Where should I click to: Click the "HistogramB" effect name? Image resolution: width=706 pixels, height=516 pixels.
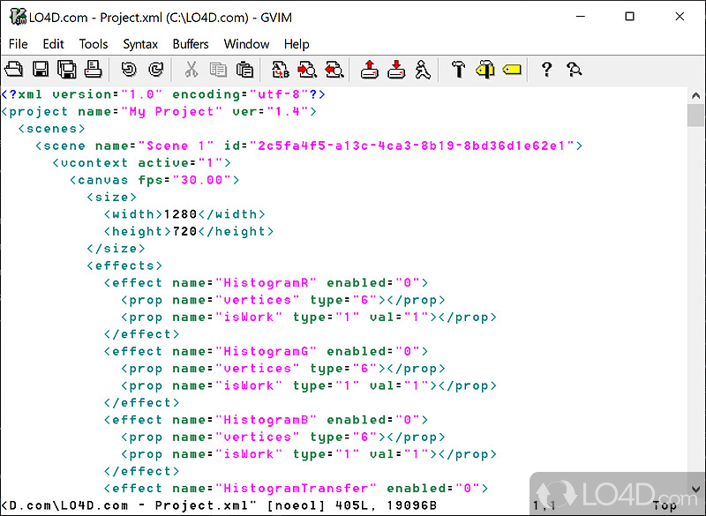(x=266, y=420)
